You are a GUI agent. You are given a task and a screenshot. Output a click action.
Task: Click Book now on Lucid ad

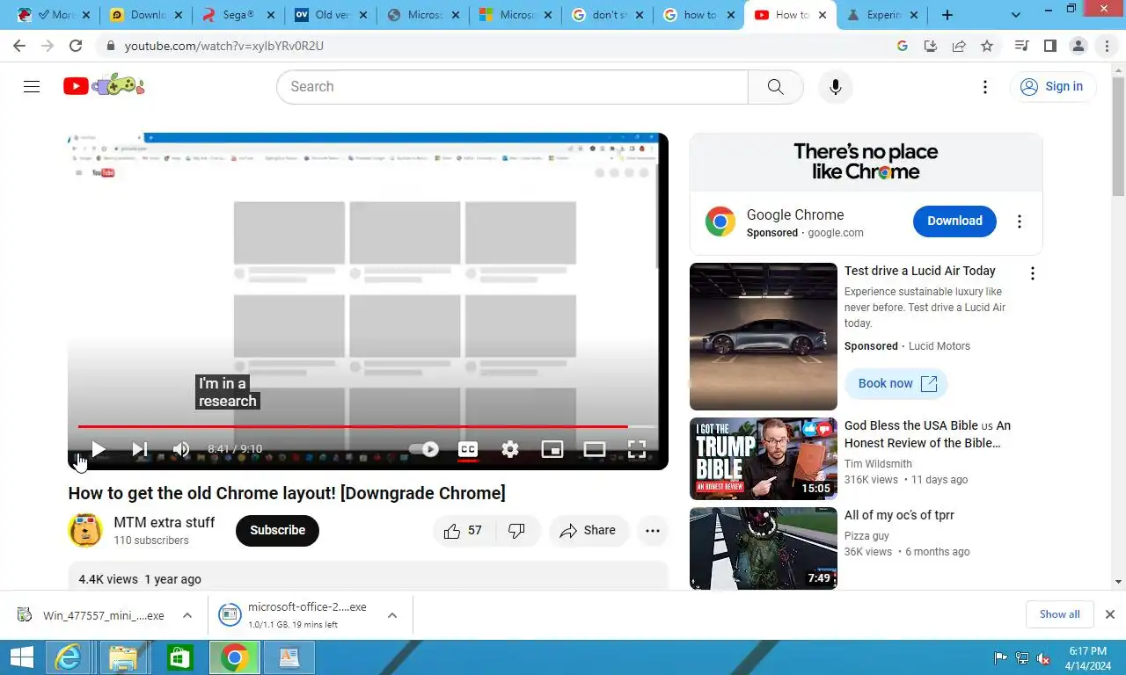[x=896, y=383]
